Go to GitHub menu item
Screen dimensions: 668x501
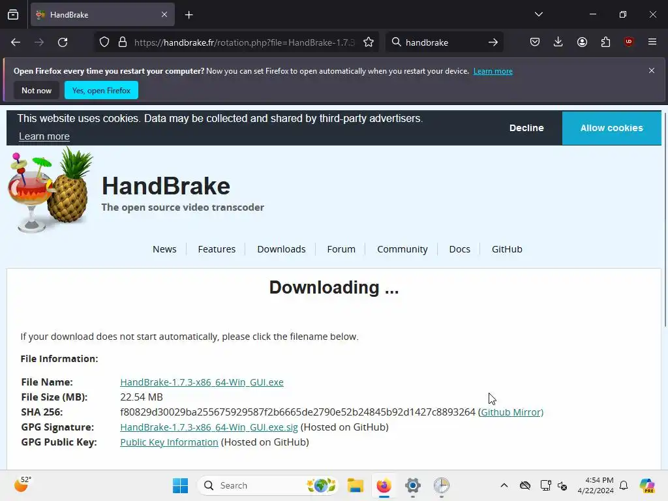click(x=507, y=249)
